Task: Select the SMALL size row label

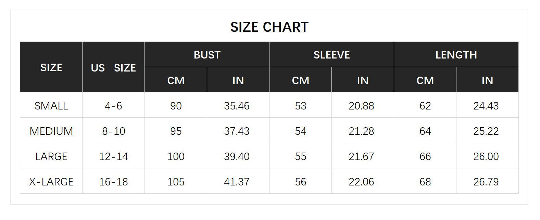Action: point(51,106)
